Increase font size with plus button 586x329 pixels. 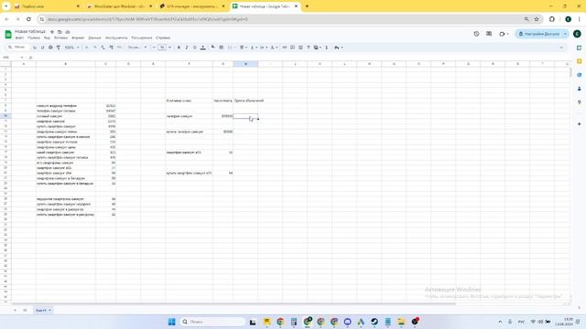click(x=170, y=48)
